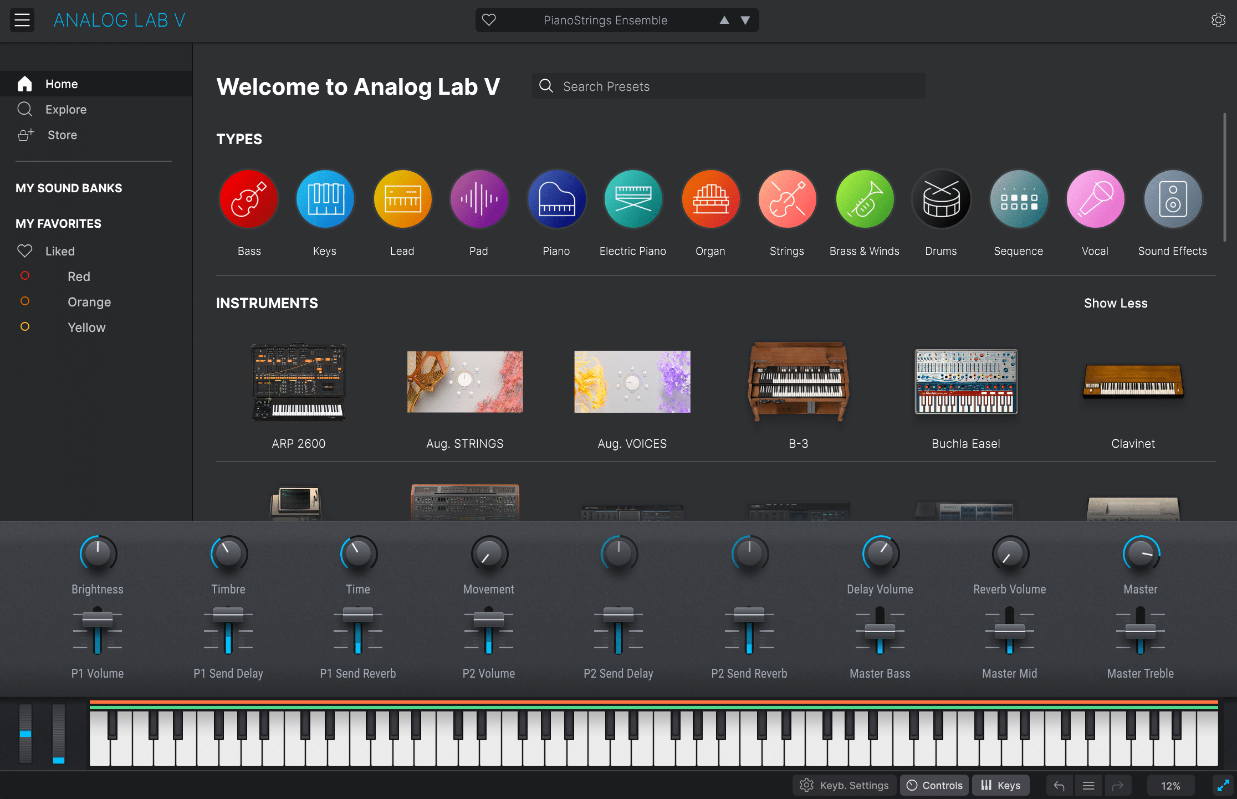
Task: Go to previous preset with up arrow
Action: pyautogui.click(x=724, y=20)
